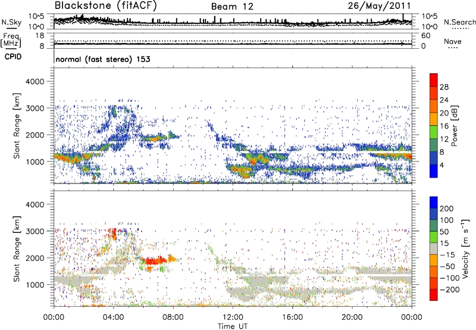Click the "16:00" time tick label
The image size is (476, 330).
point(292,317)
